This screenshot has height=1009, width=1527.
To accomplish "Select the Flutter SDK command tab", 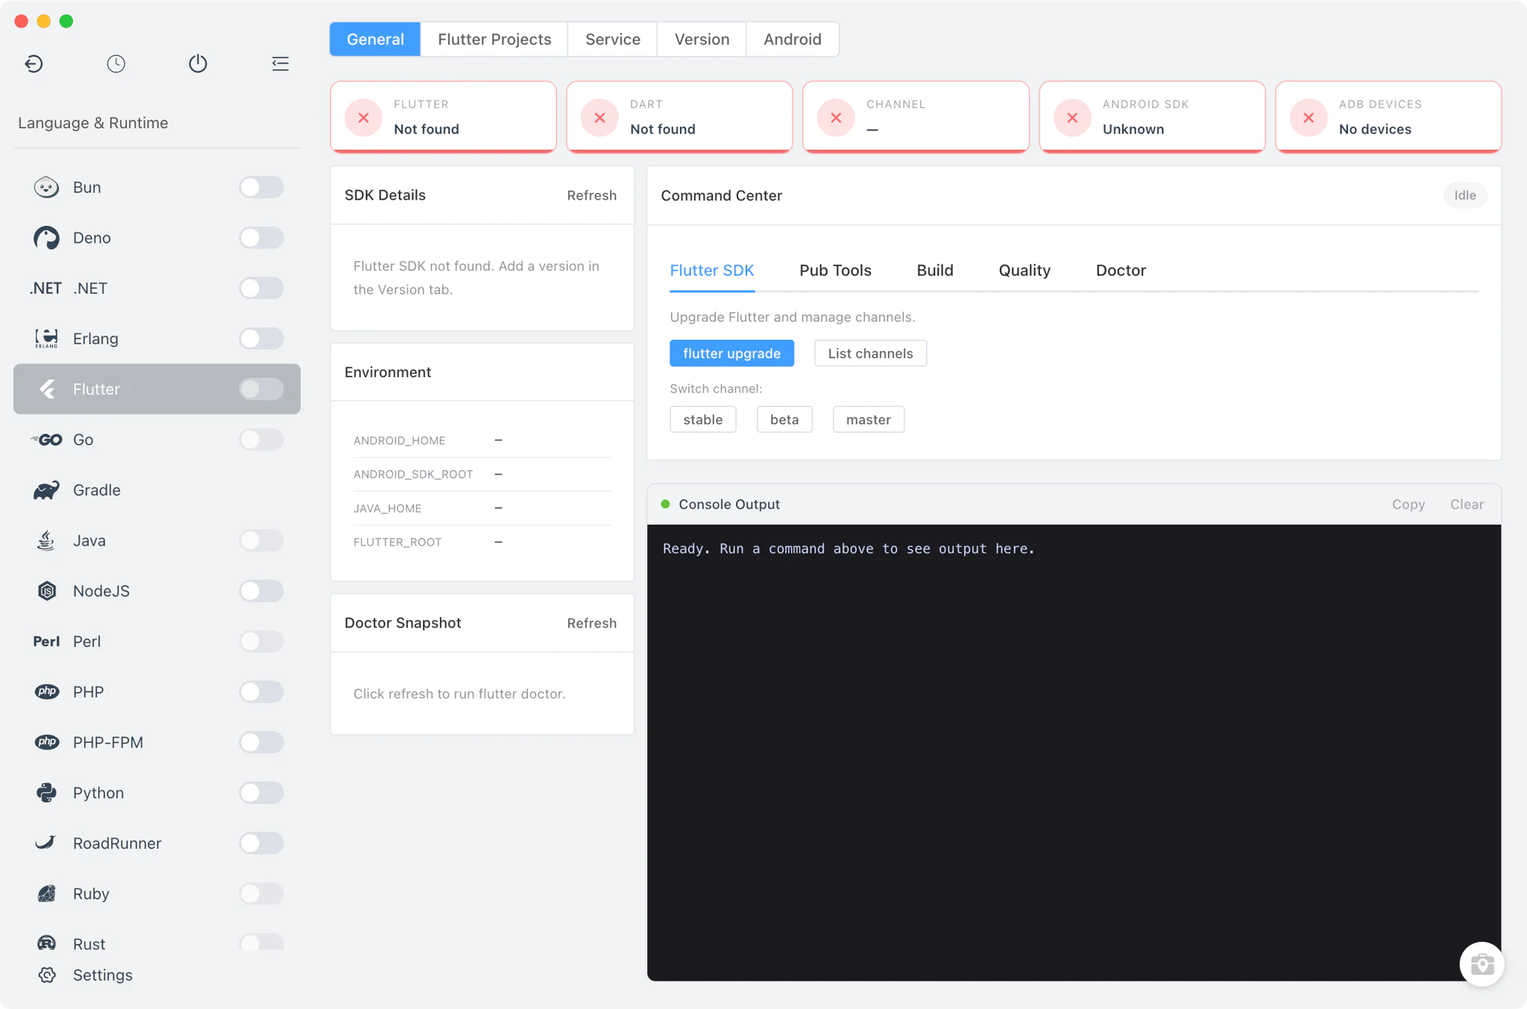I will (712, 271).
